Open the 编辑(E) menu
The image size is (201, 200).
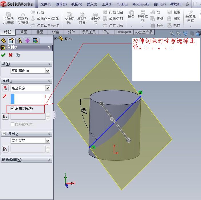click(61, 4)
